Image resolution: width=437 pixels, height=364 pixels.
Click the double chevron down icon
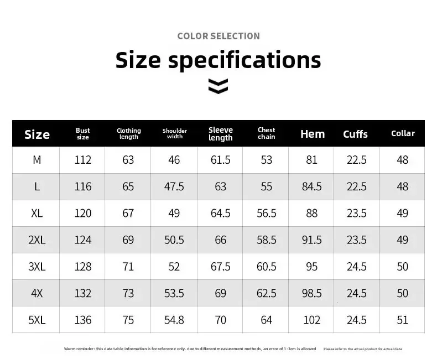click(x=218, y=86)
